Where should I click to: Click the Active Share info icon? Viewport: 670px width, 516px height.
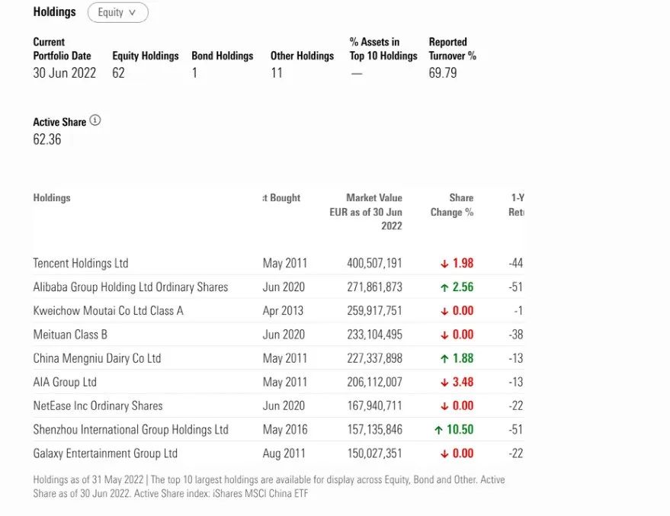coord(95,120)
